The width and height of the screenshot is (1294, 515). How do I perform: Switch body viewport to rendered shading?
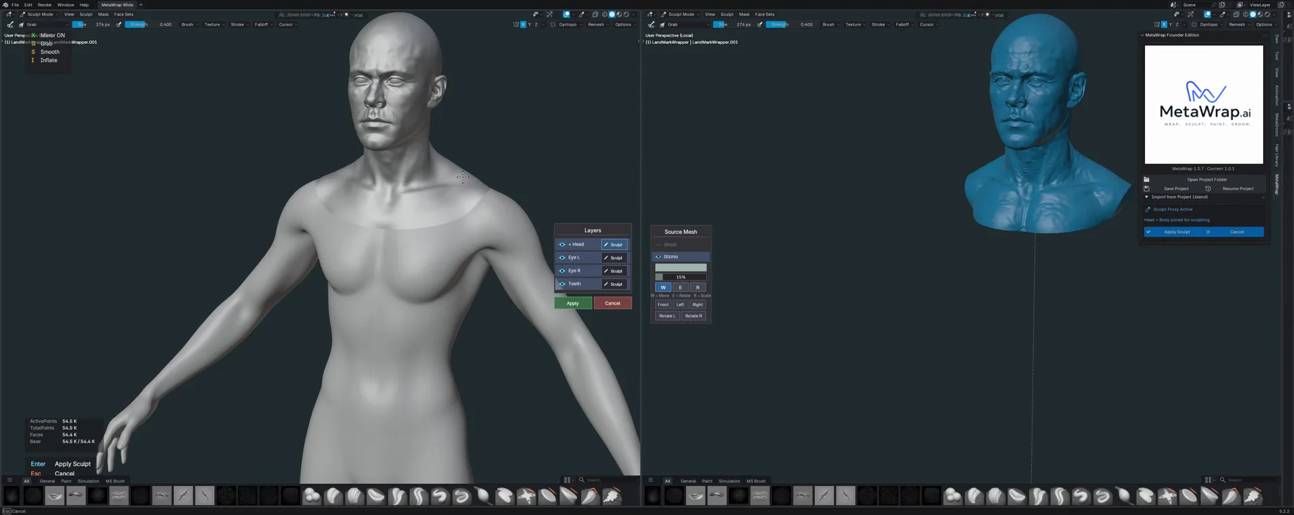(x=627, y=14)
